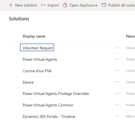
Task: Open more options for Volunteer Request
Action: [117, 48]
